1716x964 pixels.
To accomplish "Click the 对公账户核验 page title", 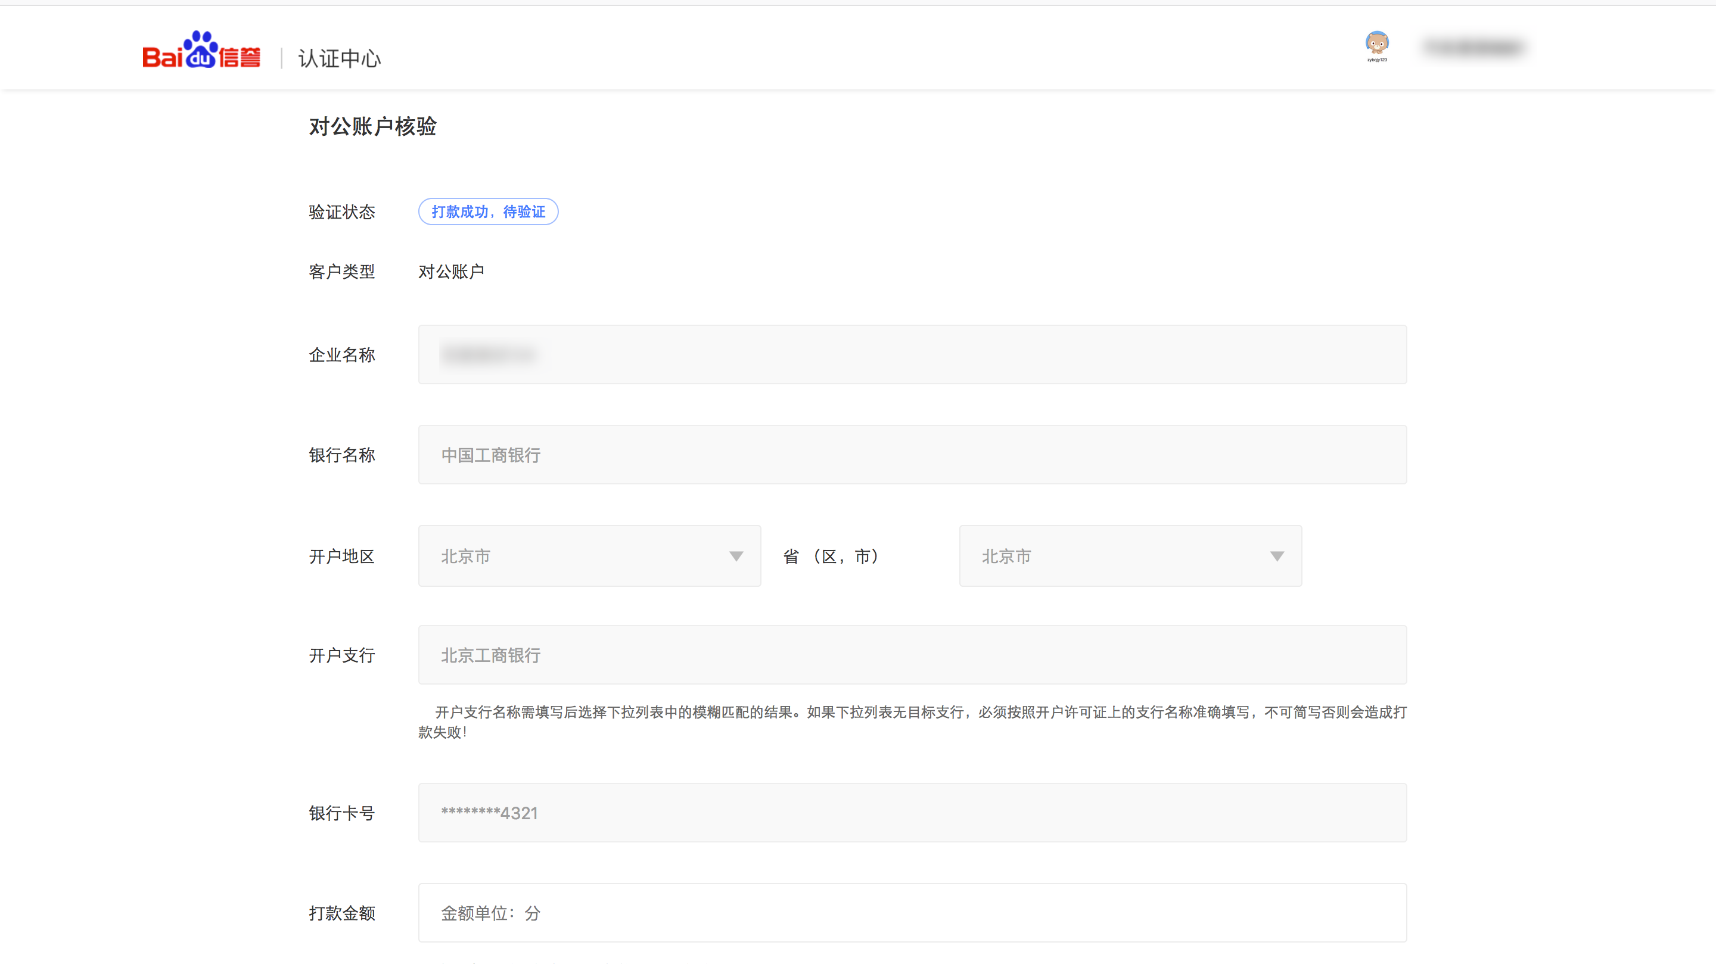I will tap(372, 128).
